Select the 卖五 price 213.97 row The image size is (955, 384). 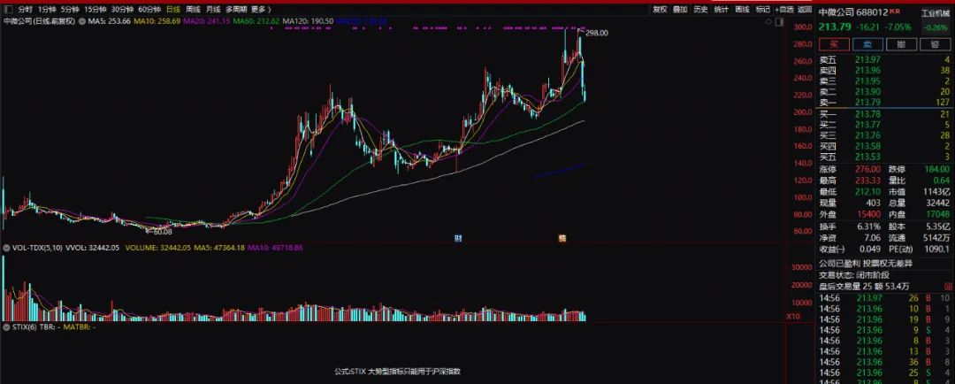click(883, 59)
